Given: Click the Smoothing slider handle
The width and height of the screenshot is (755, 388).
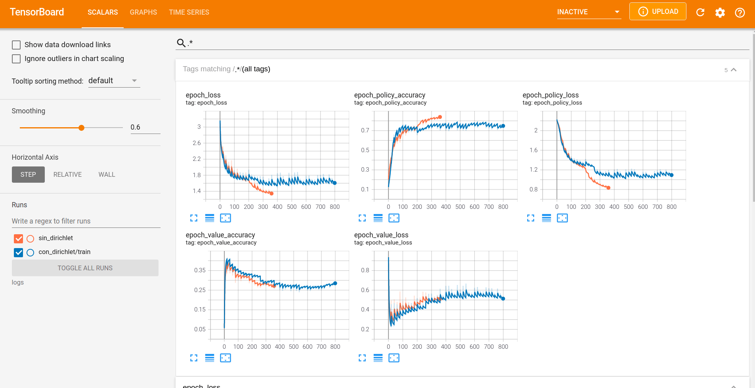Looking at the screenshot, I should click(81, 128).
